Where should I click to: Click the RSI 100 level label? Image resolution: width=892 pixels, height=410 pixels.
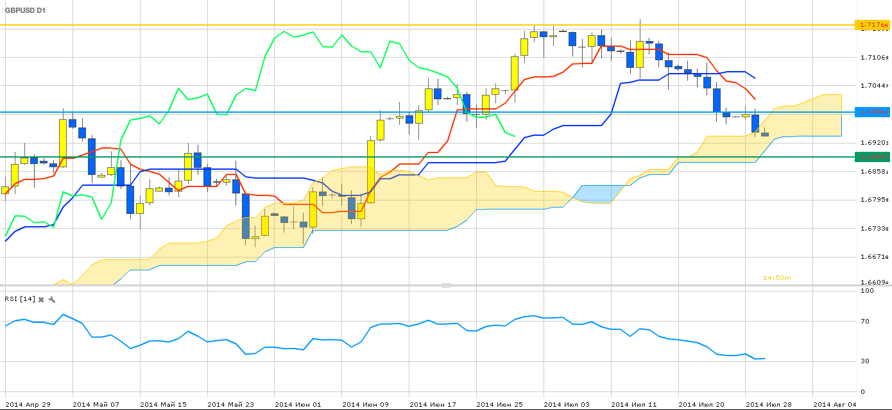pyautogui.click(x=867, y=291)
